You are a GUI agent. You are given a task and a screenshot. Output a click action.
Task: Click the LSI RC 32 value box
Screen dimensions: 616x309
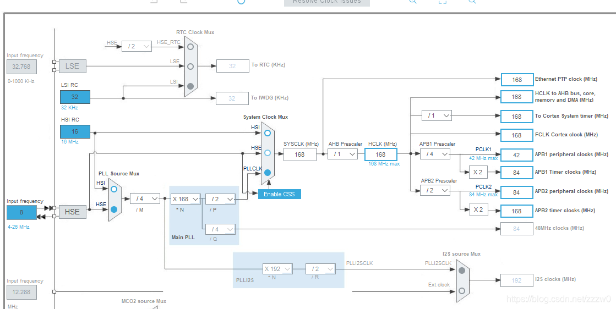coord(75,97)
